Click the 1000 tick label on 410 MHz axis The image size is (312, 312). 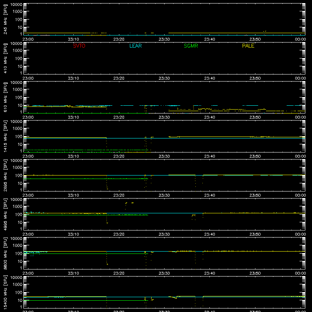pyautogui.click(x=18, y=50)
